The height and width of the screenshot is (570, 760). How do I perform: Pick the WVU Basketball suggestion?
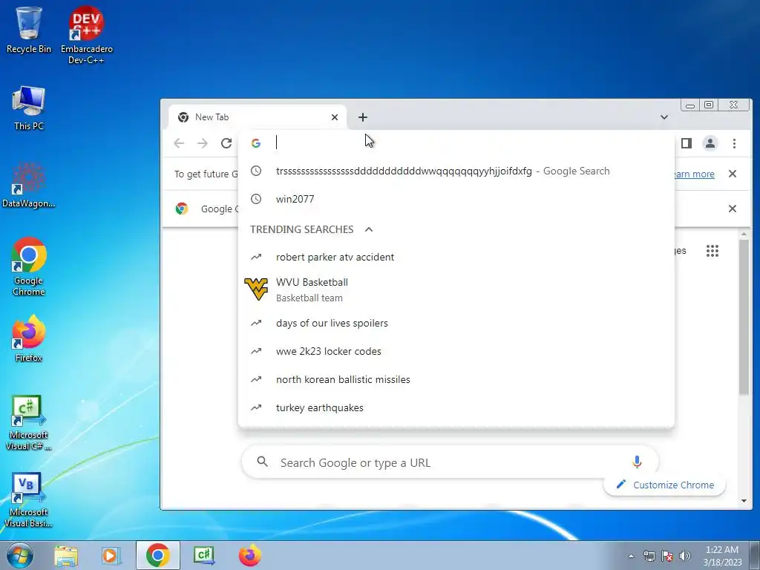[x=456, y=289]
